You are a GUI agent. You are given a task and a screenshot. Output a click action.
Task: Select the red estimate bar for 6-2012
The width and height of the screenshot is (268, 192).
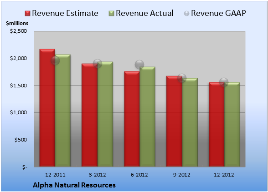tap(132, 119)
